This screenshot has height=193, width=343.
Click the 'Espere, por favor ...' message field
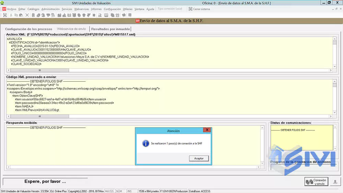point(45,181)
